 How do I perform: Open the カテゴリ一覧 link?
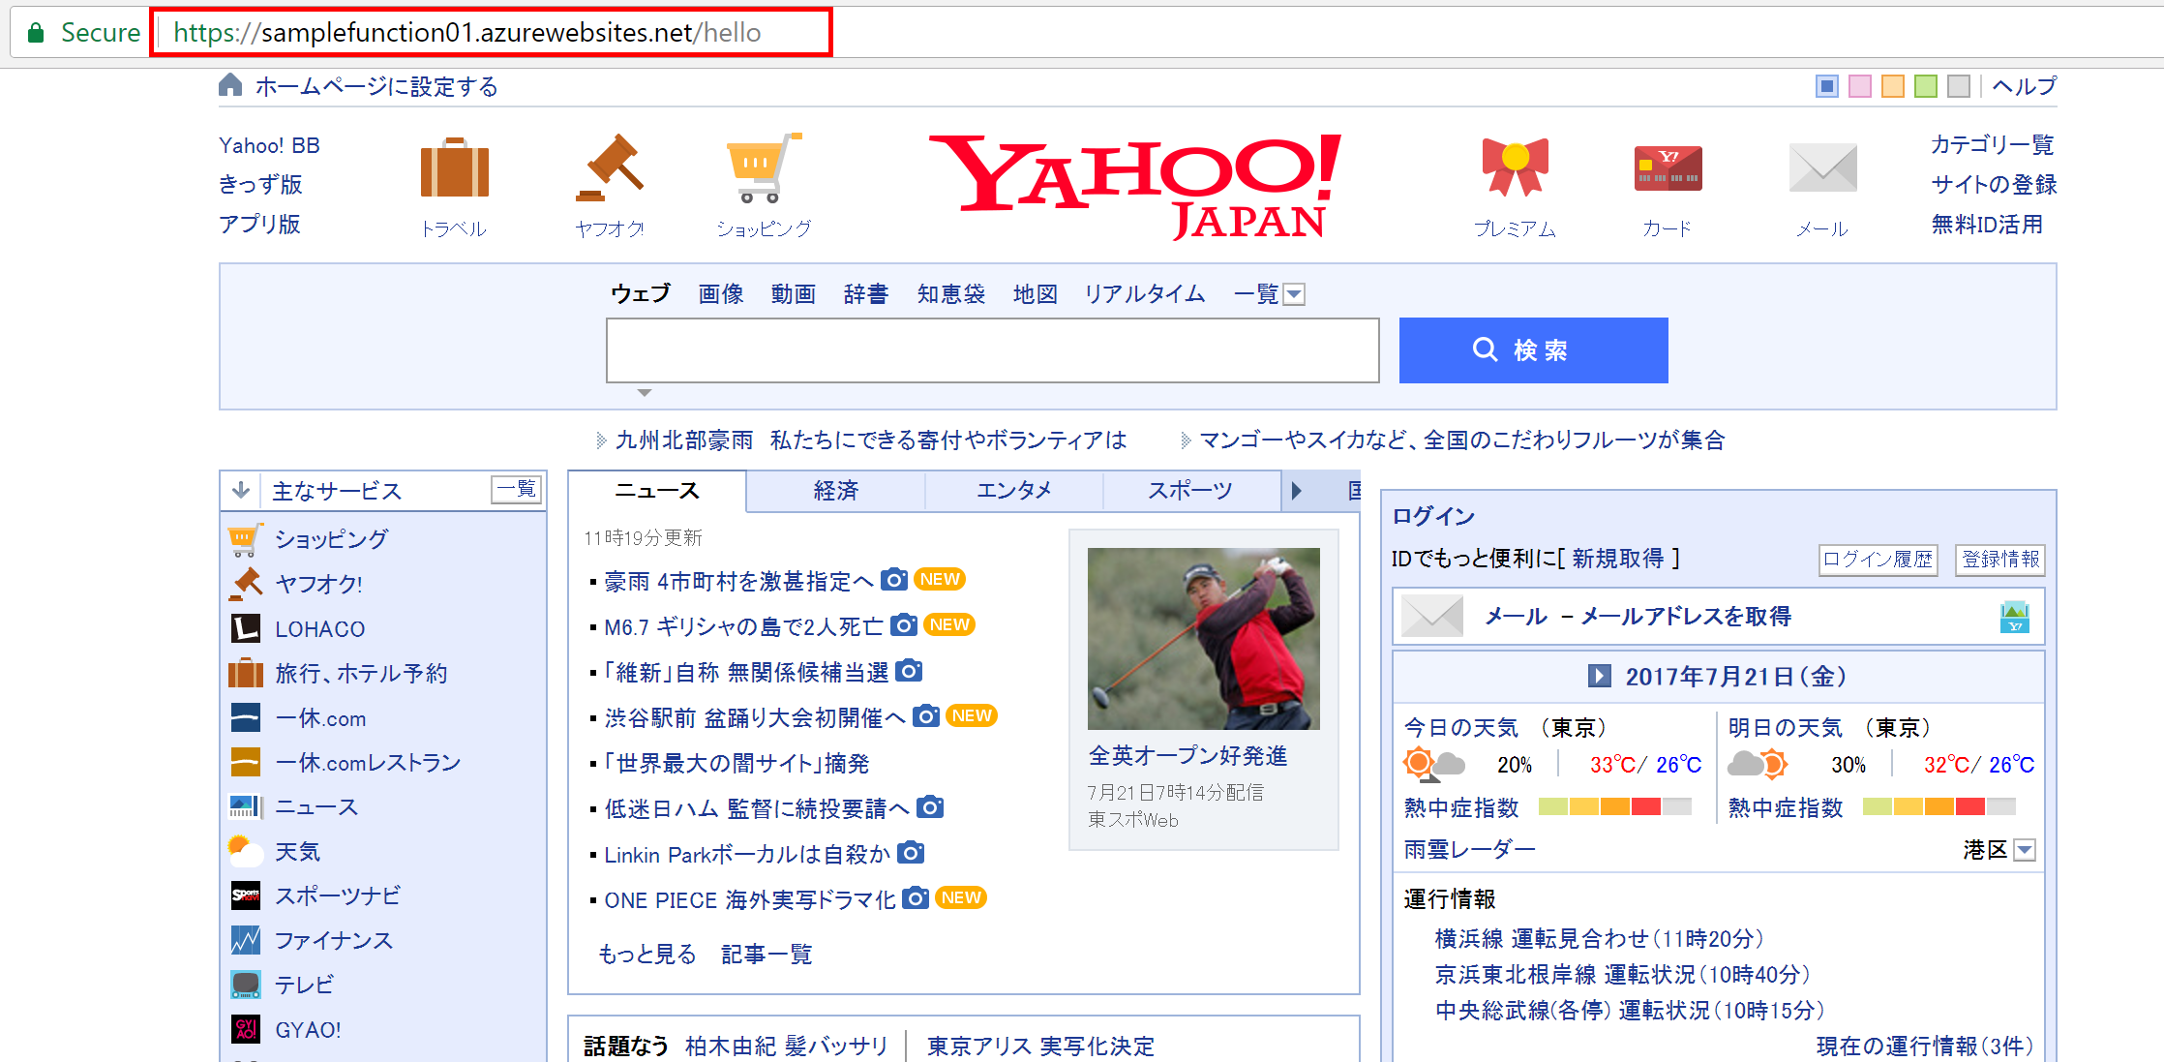pos(1993,145)
